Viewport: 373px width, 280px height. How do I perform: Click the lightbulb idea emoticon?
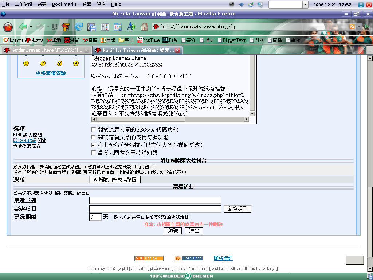point(59,63)
